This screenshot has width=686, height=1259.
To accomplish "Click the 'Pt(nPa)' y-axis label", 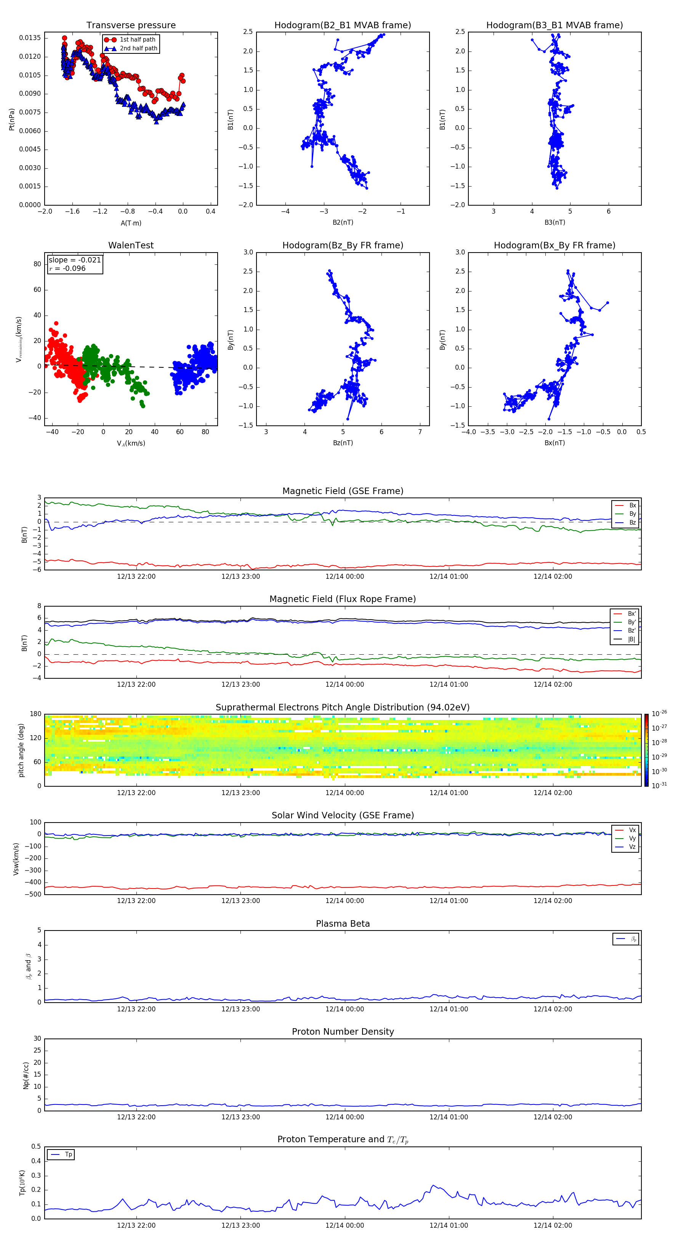I will (12, 119).
